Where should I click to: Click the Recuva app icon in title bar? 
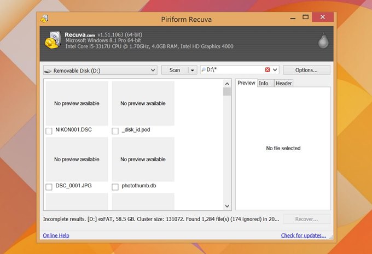(x=44, y=19)
